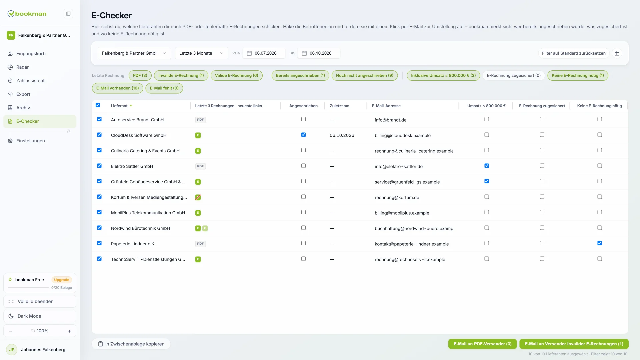
Task: Decrease zoom with the minus icon
Action: point(10,331)
